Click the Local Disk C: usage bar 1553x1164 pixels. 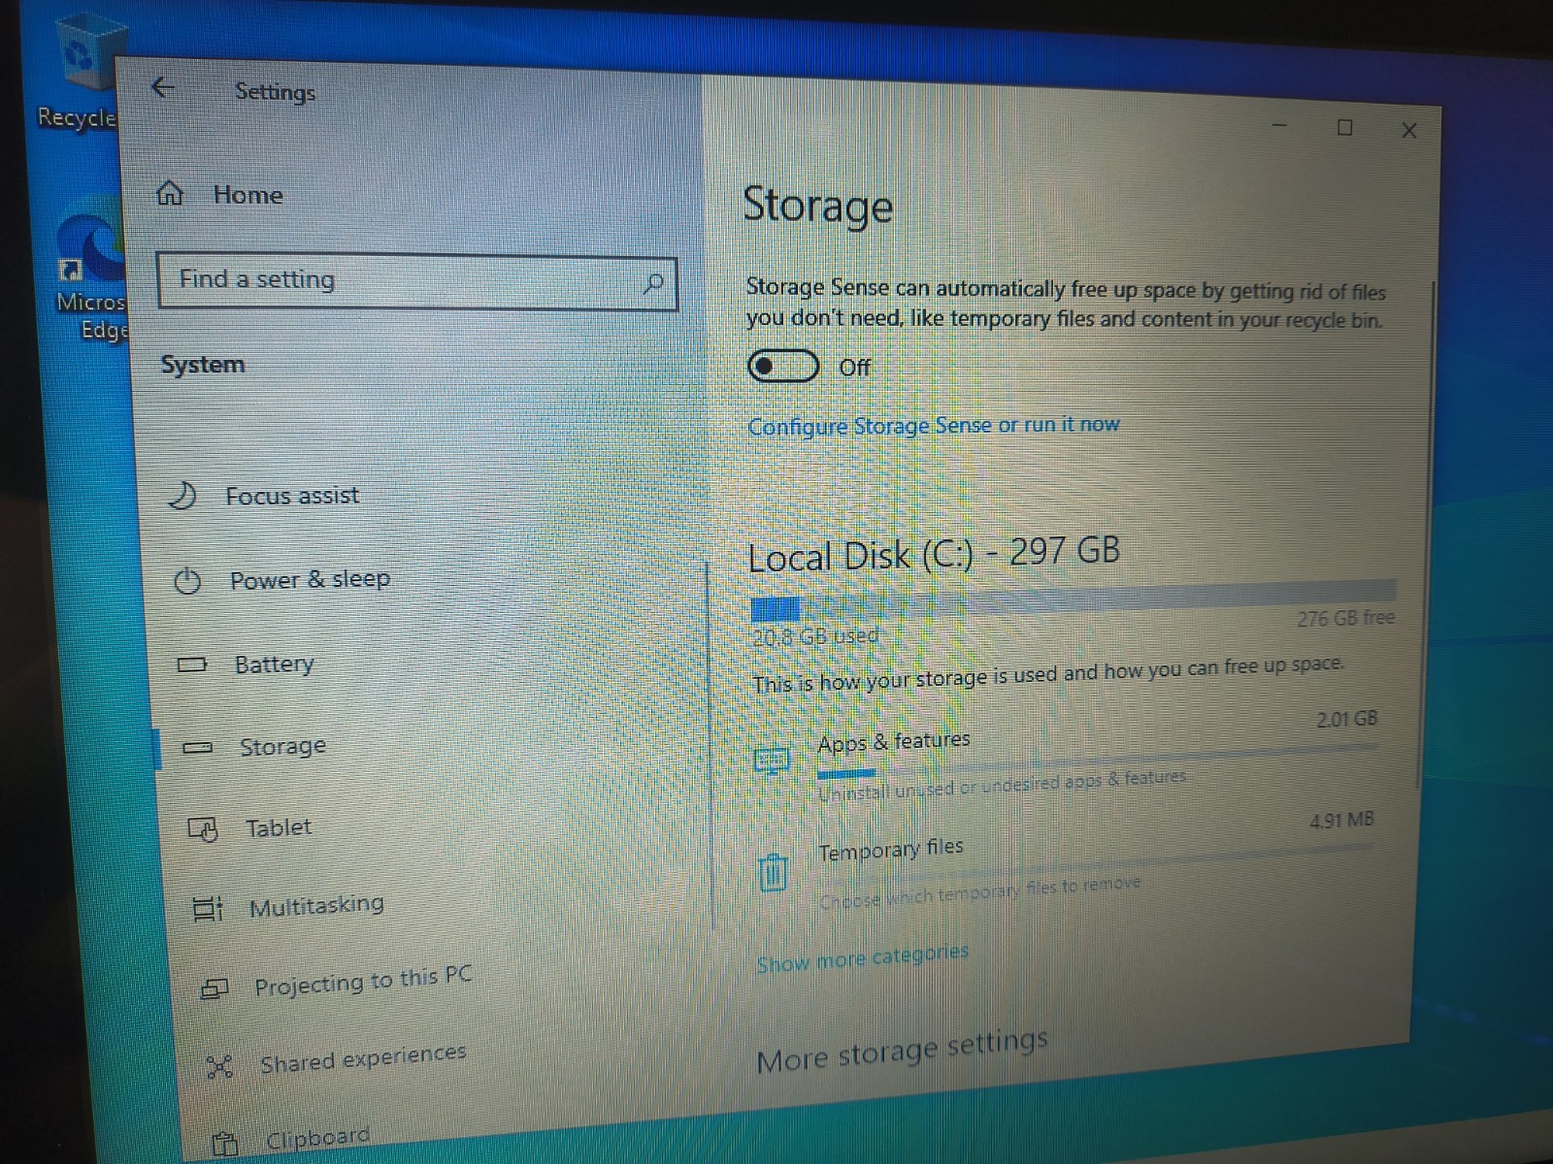coord(1074,600)
